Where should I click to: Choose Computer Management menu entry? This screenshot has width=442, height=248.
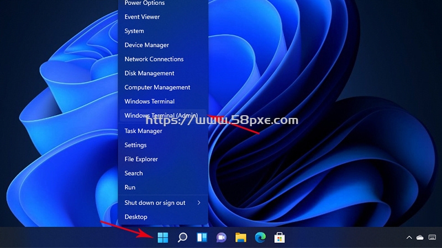(x=163, y=87)
